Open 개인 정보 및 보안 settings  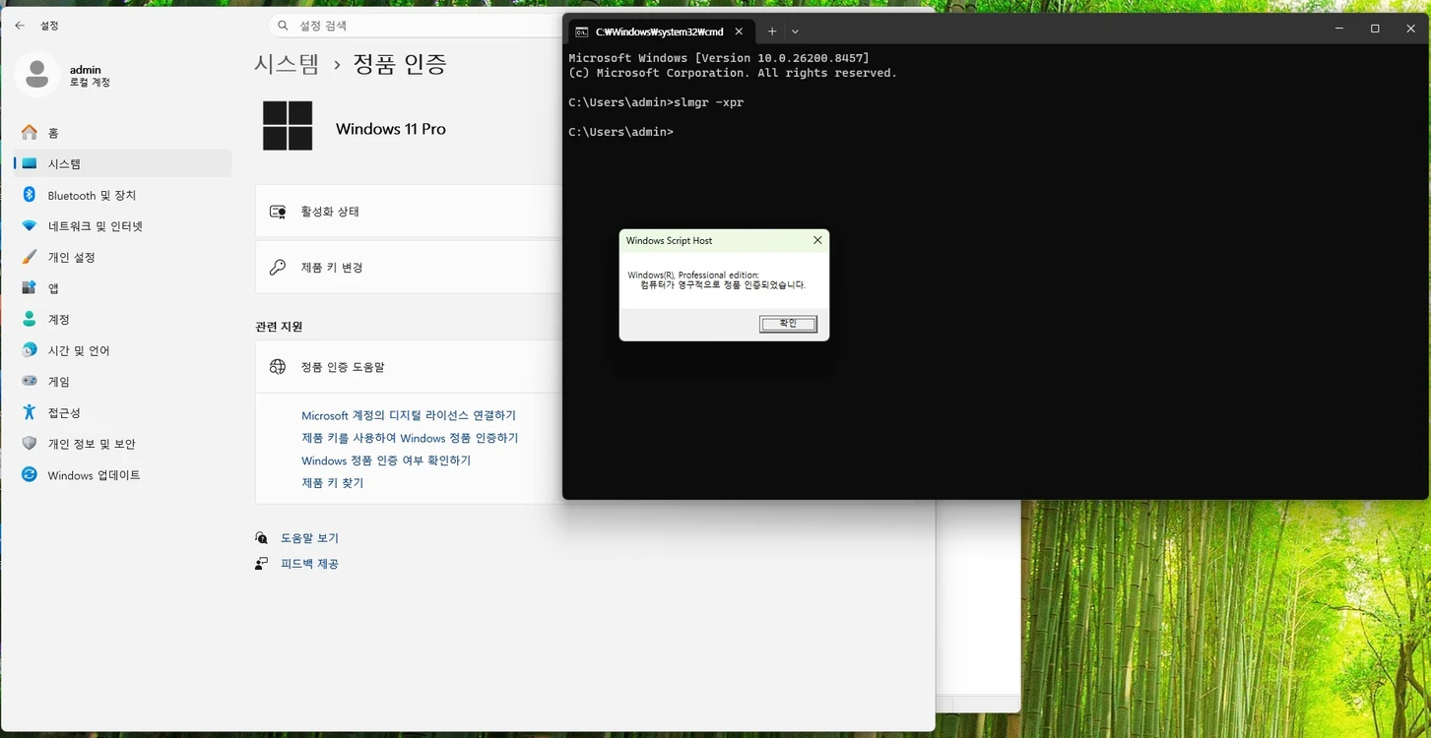click(x=123, y=444)
